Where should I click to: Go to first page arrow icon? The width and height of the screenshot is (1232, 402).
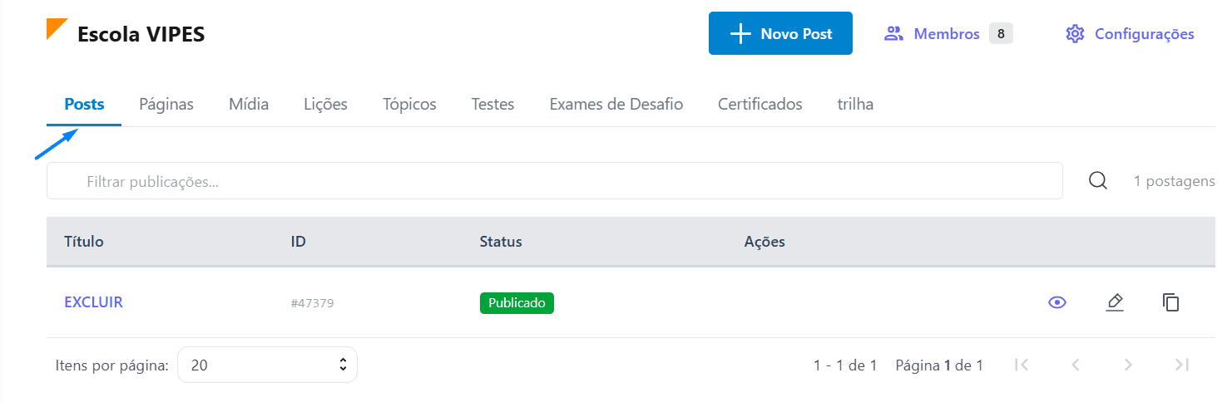pyautogui.click(x=1022, y=365)
